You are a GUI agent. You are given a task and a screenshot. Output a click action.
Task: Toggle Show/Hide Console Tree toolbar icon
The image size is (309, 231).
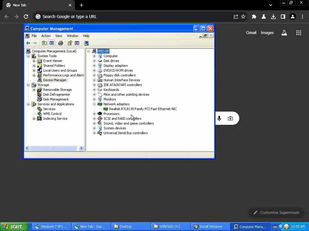tap(52, 43)
